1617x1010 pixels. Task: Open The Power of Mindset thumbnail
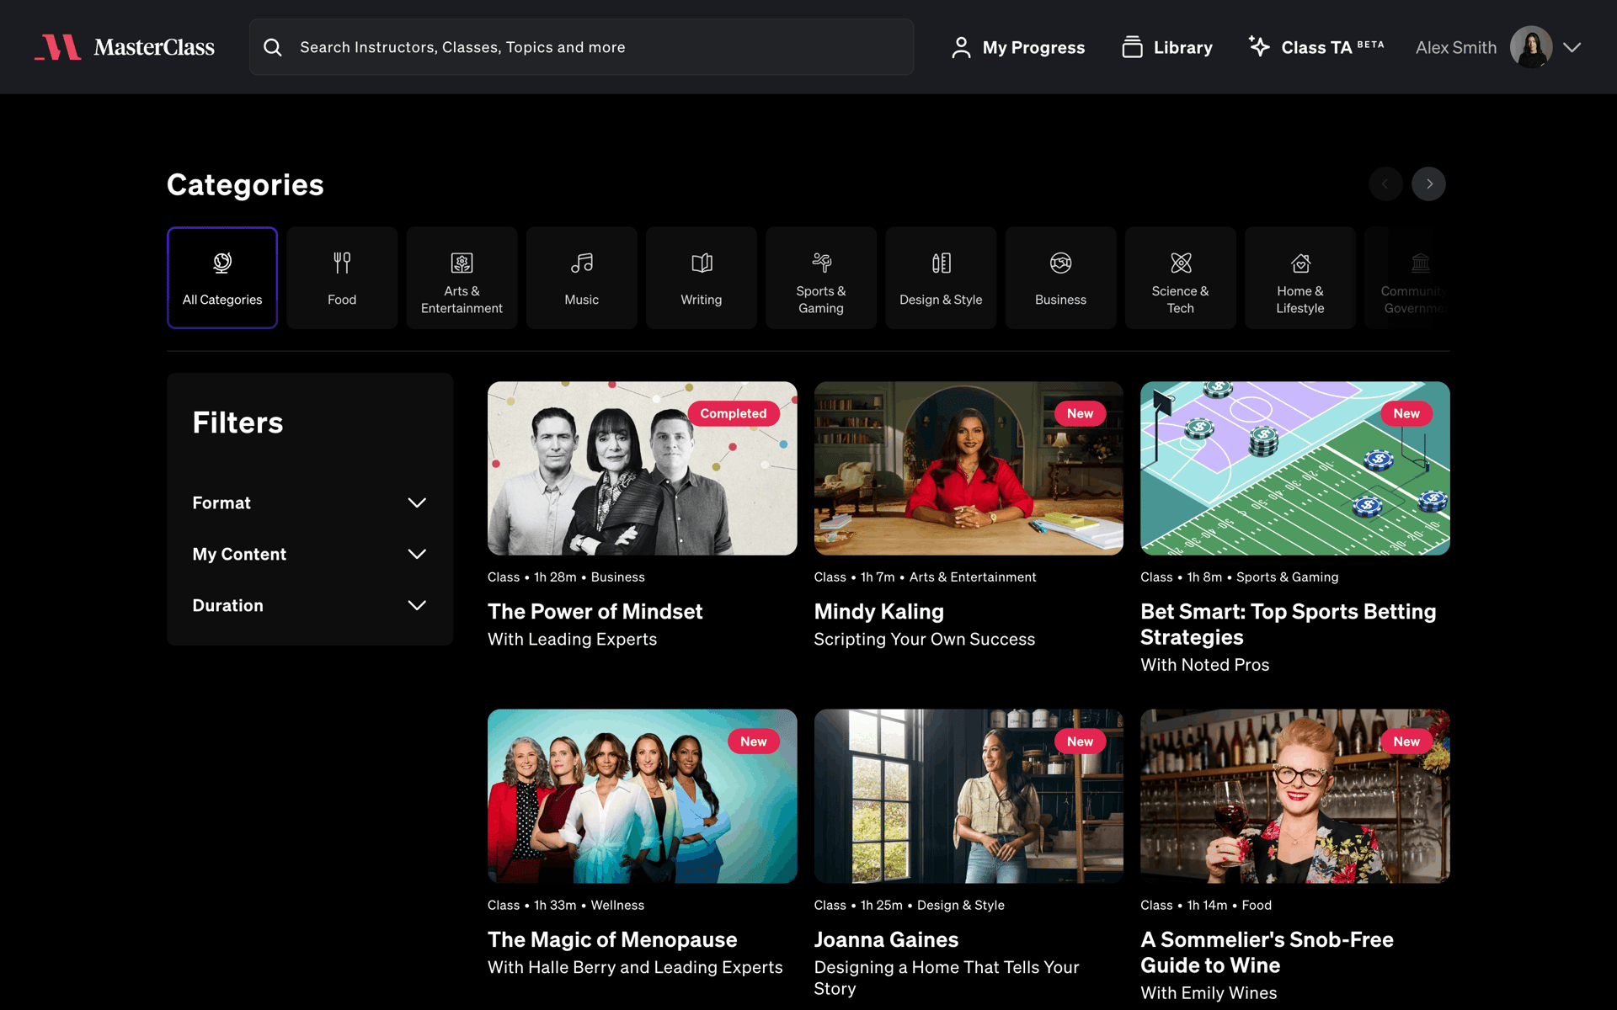tap(642, 468)
